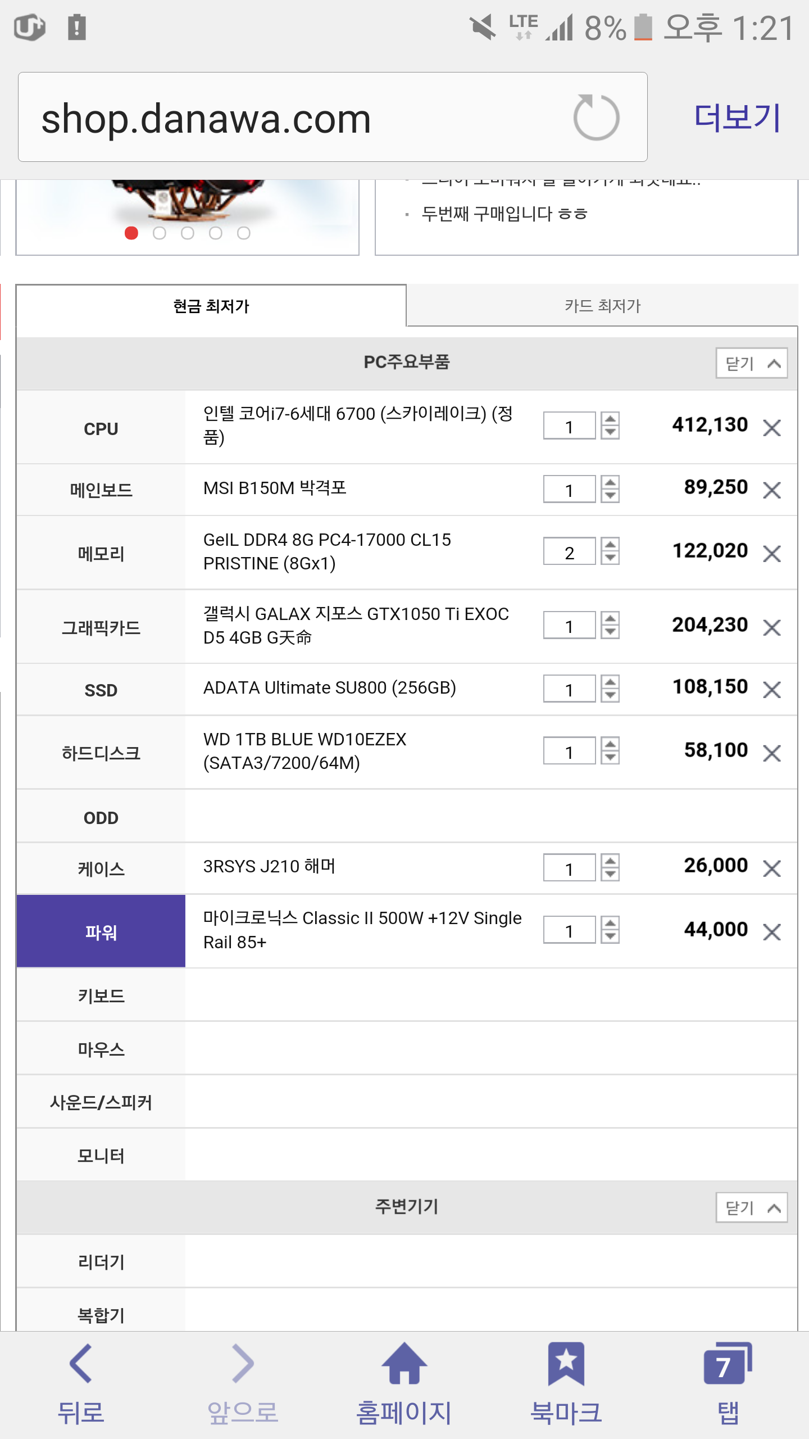This screenshot has width=809, height=1439.
Task: Remove the CPU item with X
Action: tap(772, 428)
